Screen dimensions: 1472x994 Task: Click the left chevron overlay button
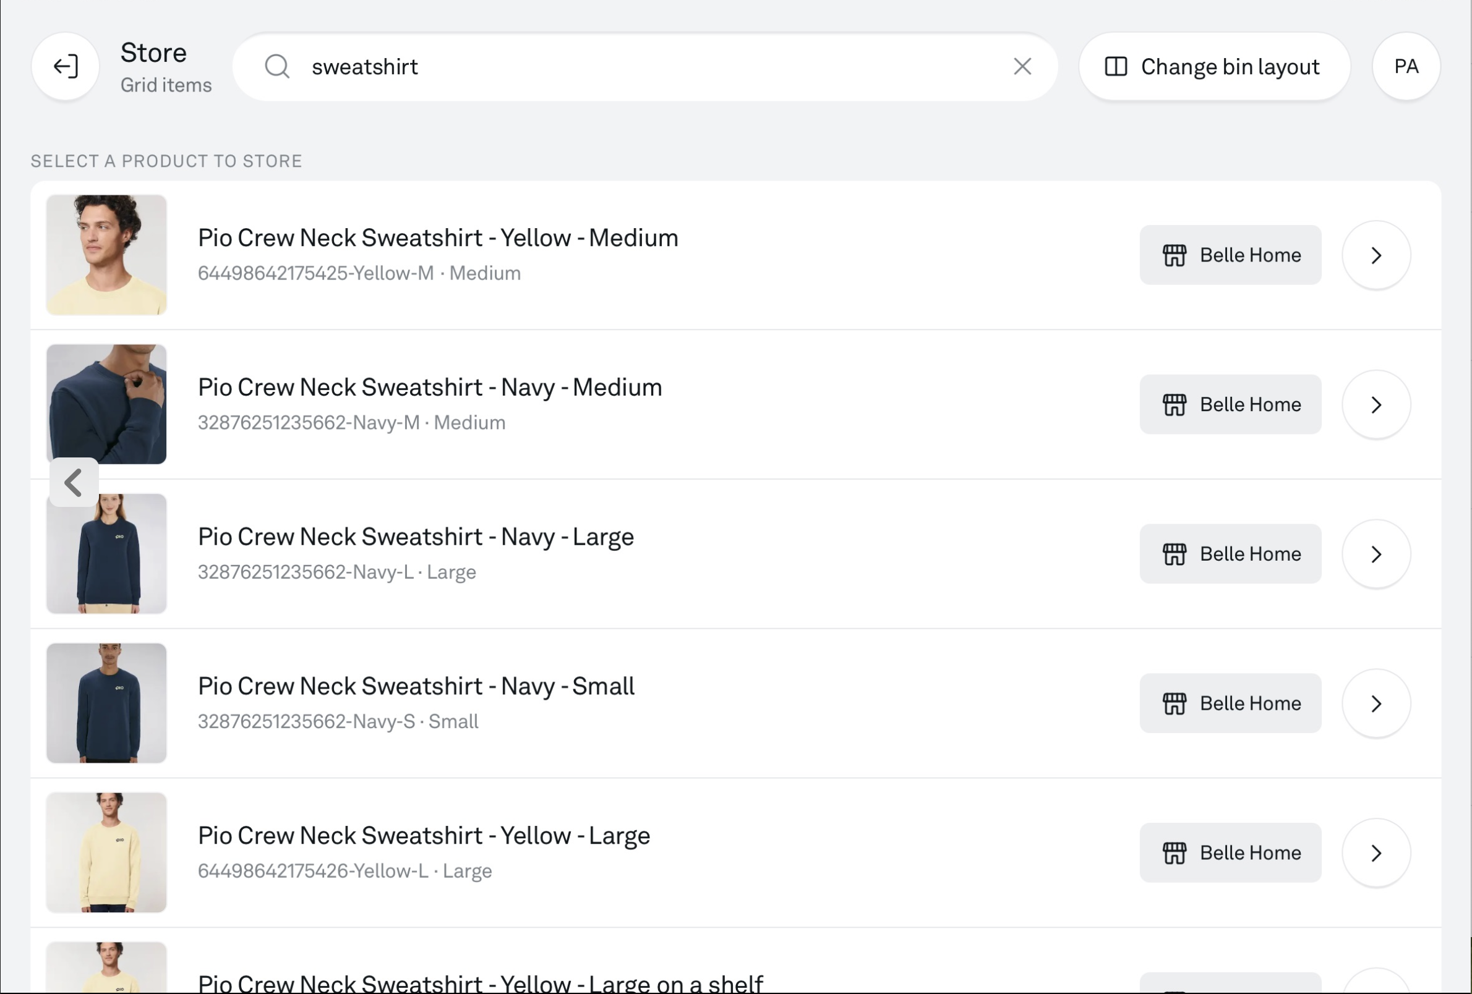click(74, 482)
